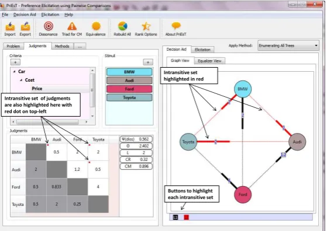
Task: Click the Ford graph node
Action: pos(243,194)
